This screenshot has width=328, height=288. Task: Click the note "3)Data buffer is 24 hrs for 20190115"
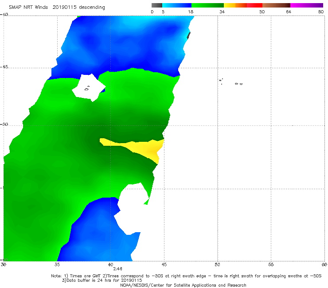pyautogui.click(x=102, y=280)
